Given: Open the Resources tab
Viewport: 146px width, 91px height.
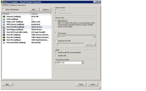Looking at the screenshot, I should point(21,5).
